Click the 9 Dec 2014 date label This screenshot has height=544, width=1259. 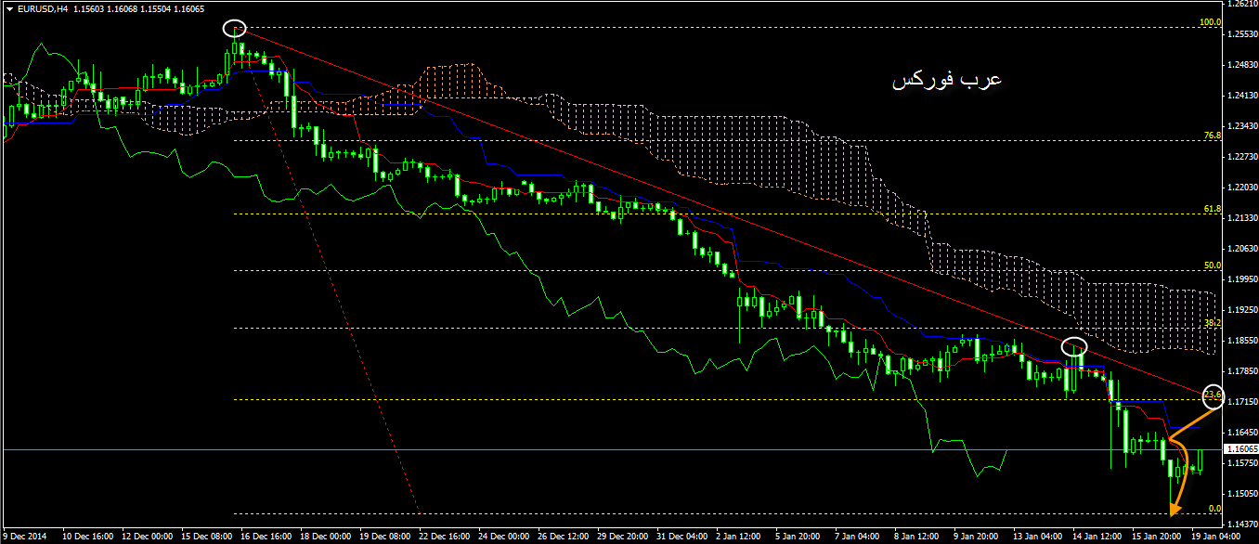pos(25,537)
